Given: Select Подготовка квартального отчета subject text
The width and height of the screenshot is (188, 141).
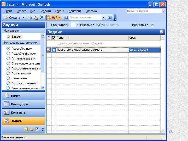Looking at the screenshot, I should 80,50.
